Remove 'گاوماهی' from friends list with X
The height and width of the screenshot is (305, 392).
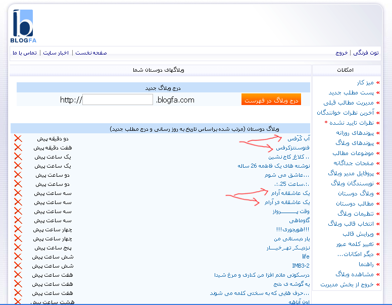[x=18, y=220]
